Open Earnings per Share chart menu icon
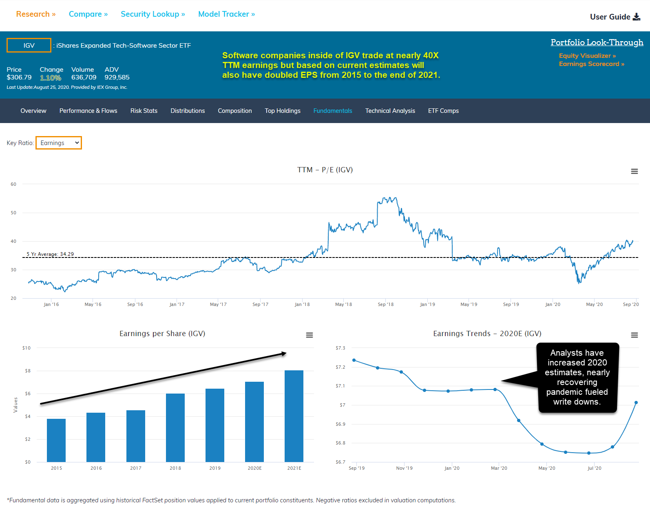650x517 pixels. pyautogui.click(x=310, y=335)
